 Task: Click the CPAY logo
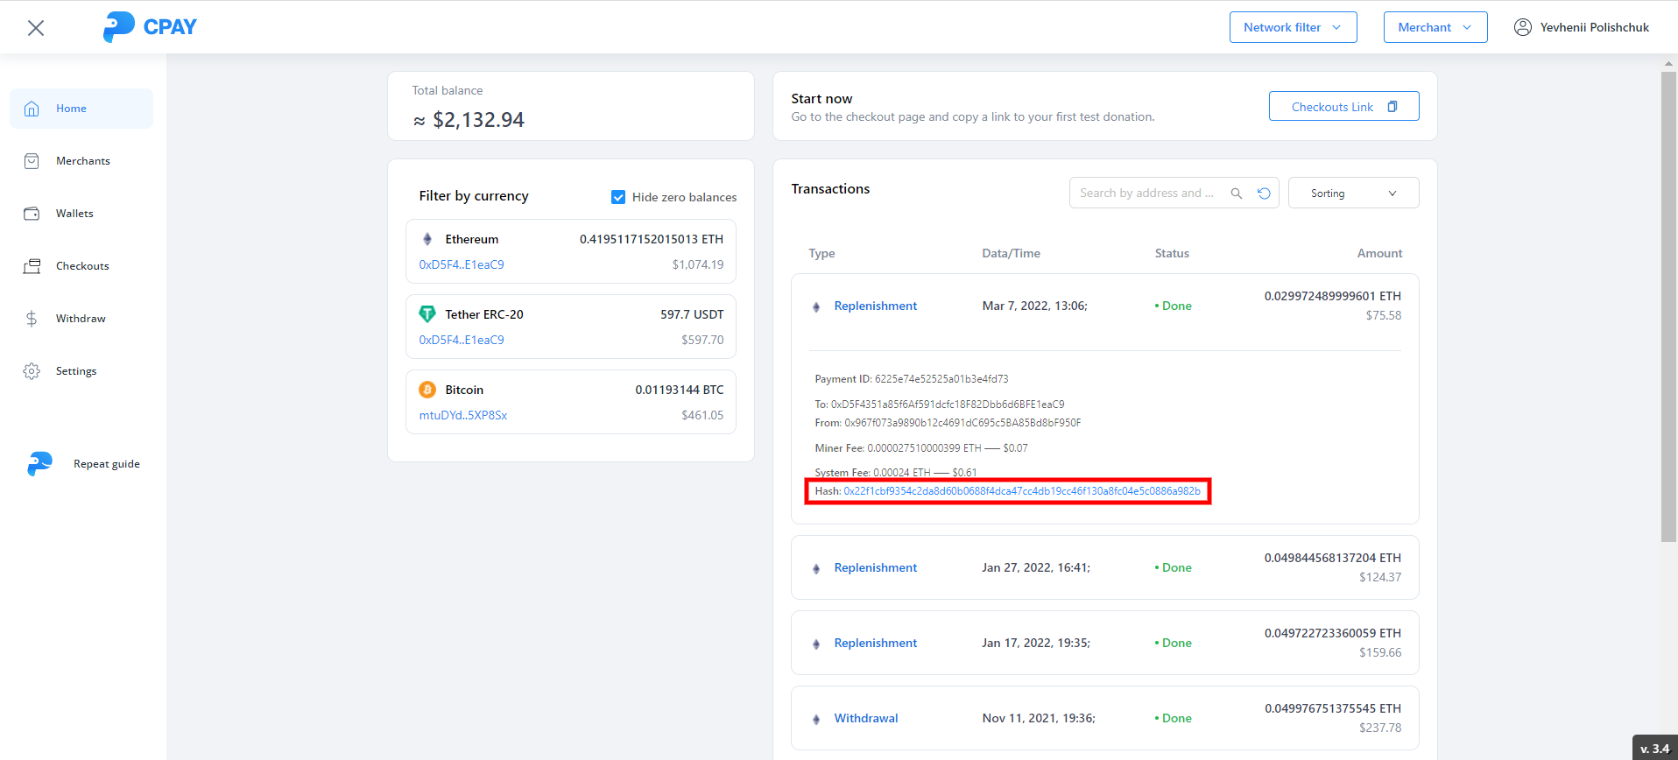150,27
